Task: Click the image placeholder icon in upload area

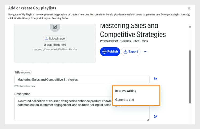Action: [x=55, y=27]
